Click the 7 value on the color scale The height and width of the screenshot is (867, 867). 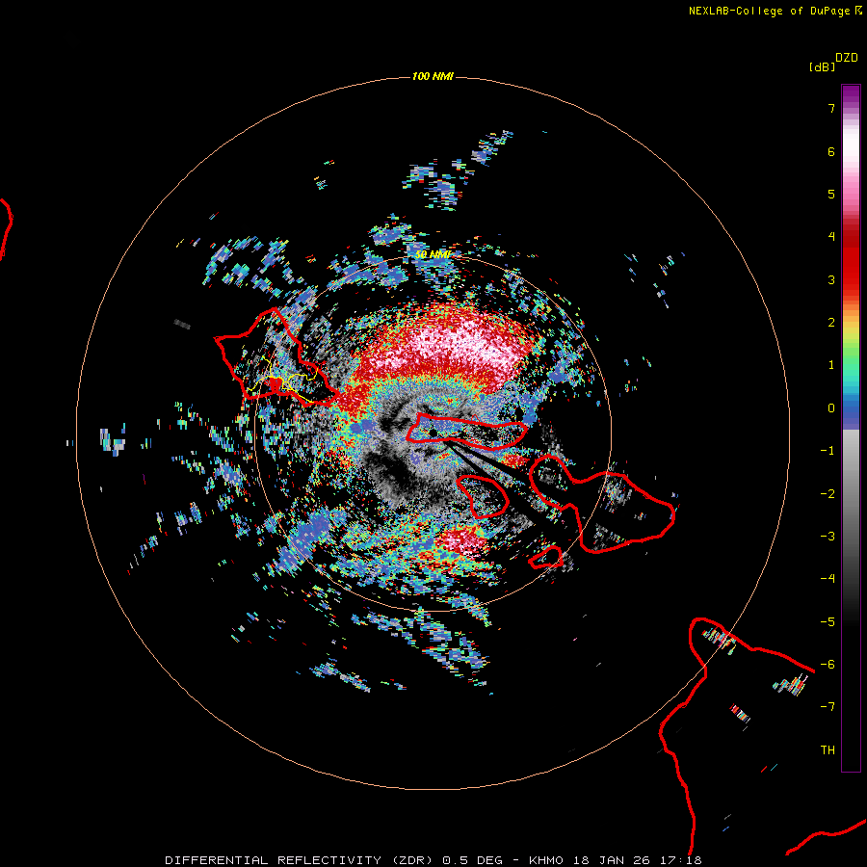click(831, 108)
